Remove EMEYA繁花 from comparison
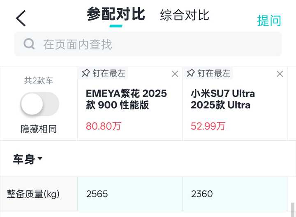This screenshot has width=296, height=217. tap(175, 74)
